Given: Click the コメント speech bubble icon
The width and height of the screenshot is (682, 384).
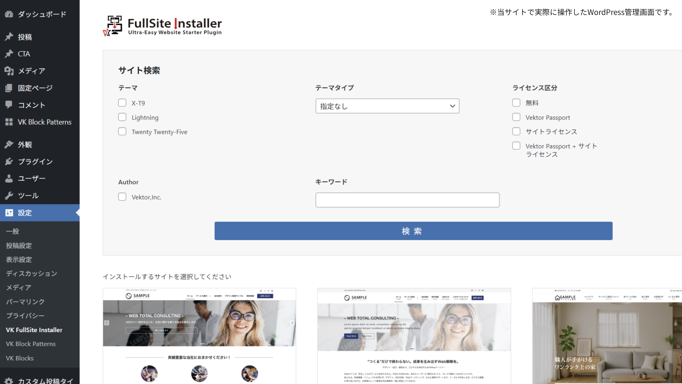Looking at the screenshot, I should [x=9, y=105].
